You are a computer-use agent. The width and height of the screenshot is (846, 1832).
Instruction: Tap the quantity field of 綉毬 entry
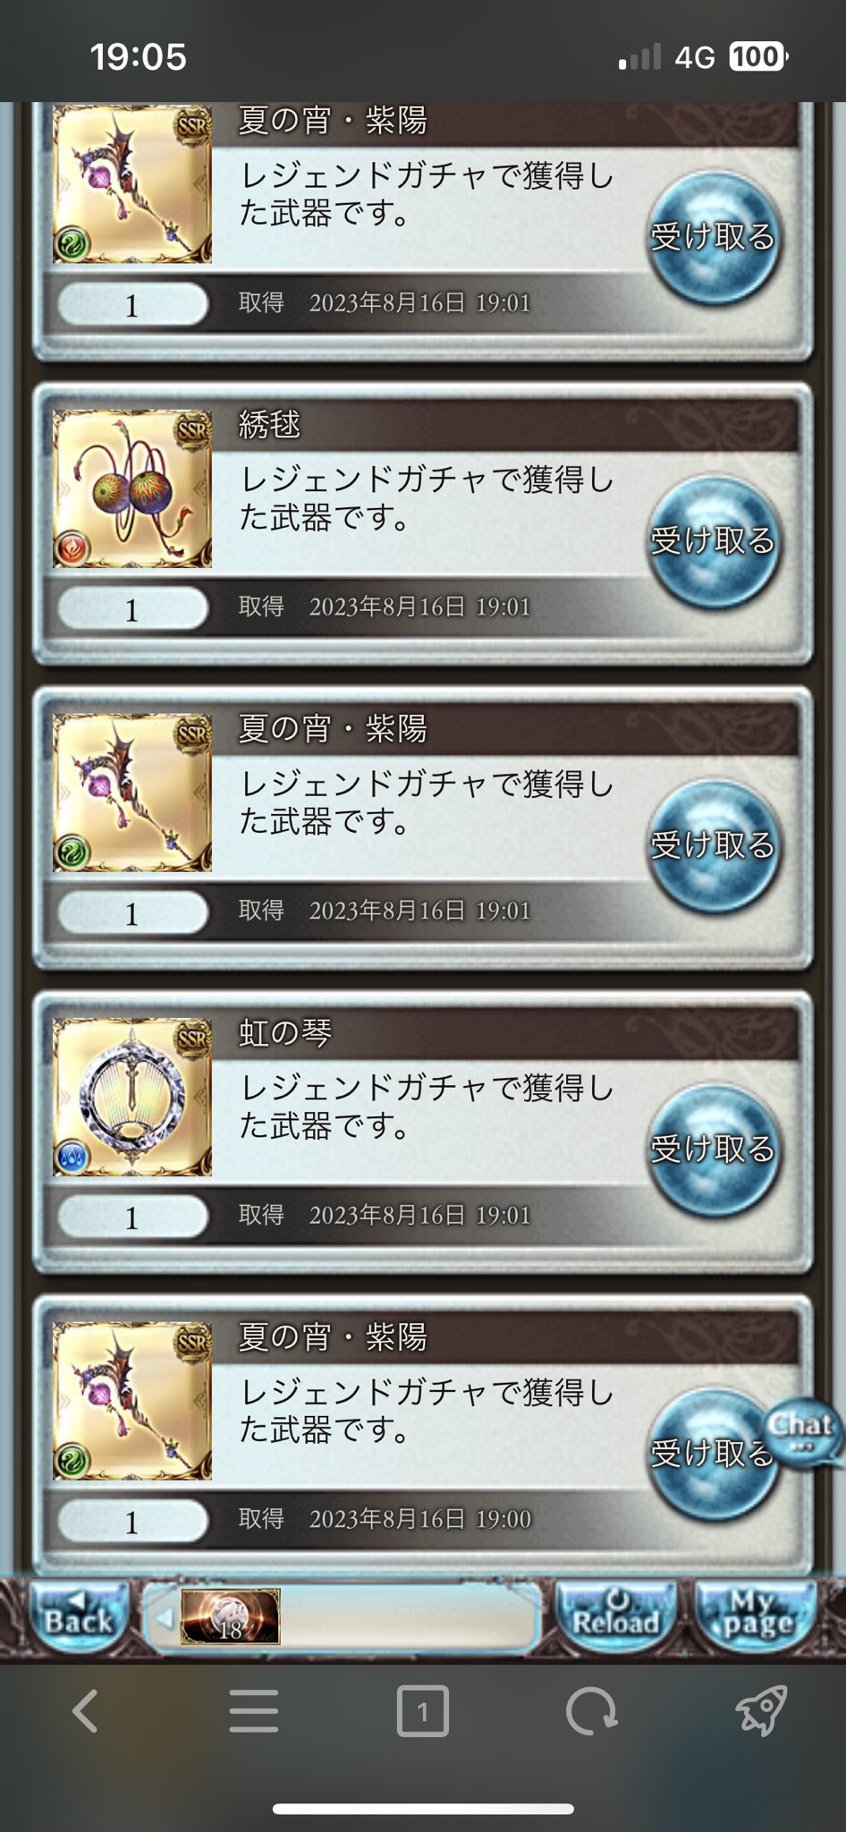[x=132, y=609]
